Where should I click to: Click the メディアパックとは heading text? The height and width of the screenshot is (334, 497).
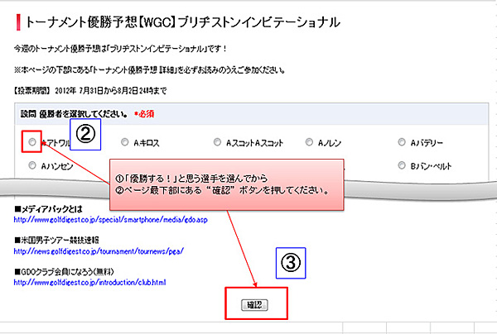[49, 209]
